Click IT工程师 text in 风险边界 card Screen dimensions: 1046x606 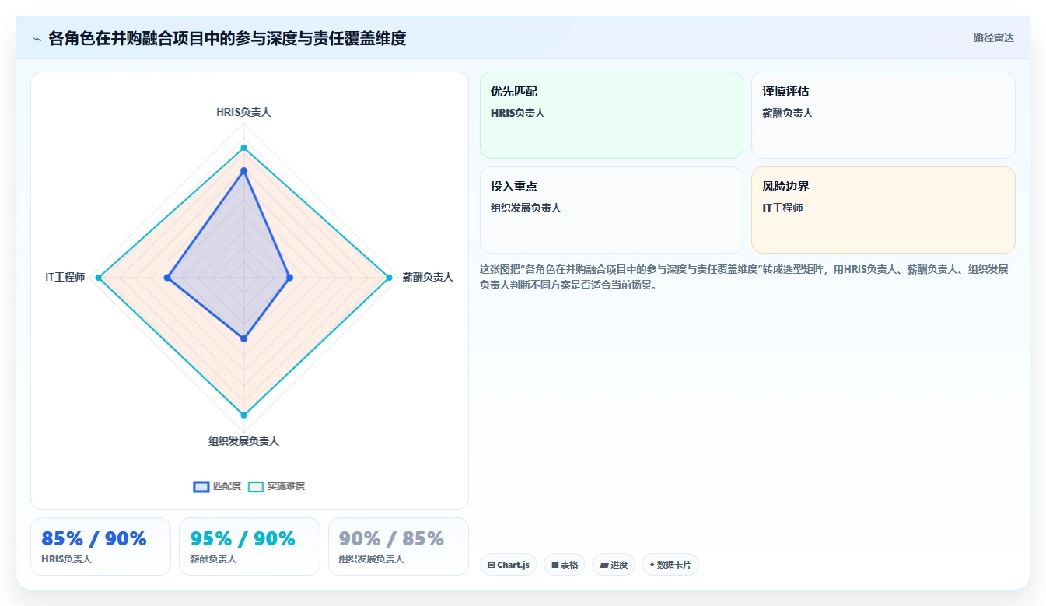click(x=782, y=208)
